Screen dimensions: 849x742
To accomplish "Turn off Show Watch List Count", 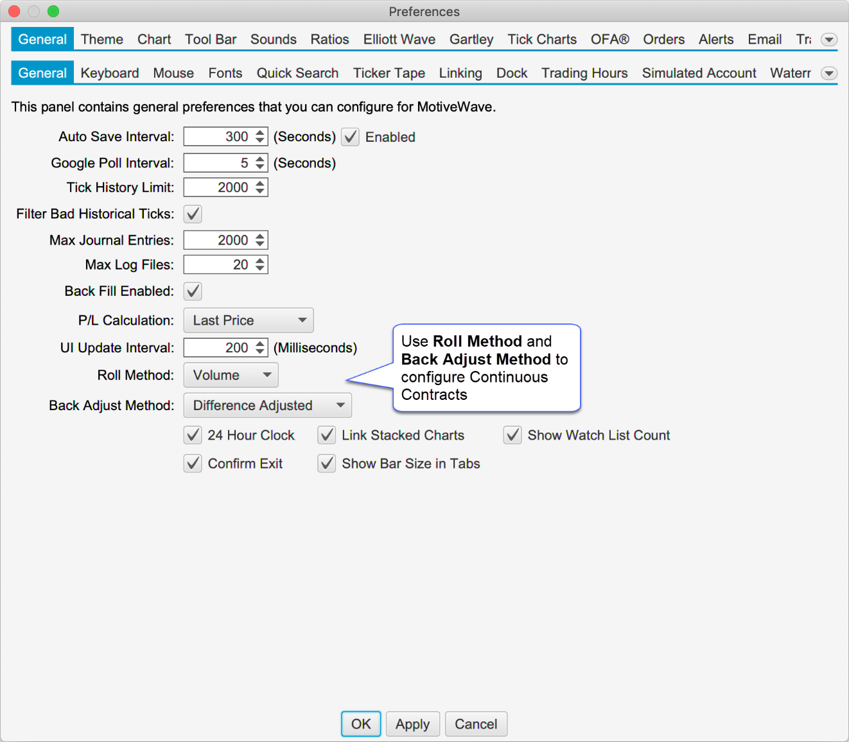I will (x=512, y=435).
